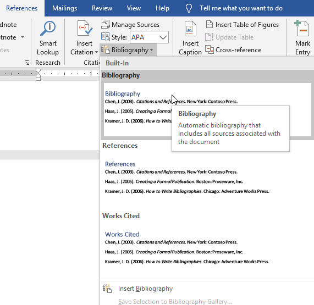
Task: Click the bold References gallery heading
Action: [120, 146]
